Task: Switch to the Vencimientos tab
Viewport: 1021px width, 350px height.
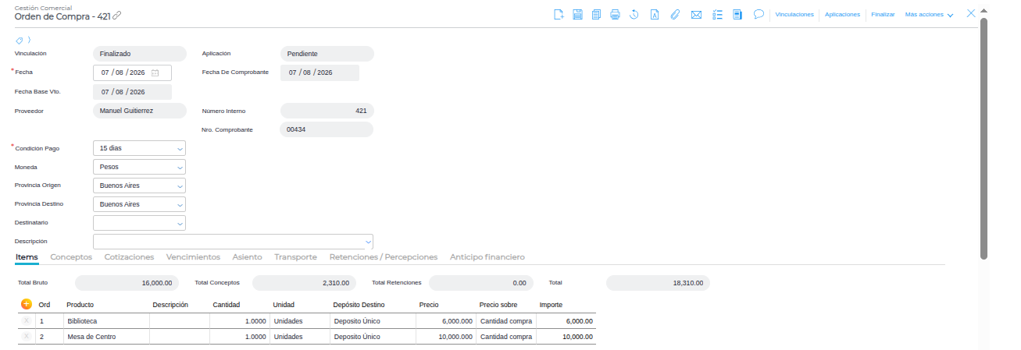Action: (x=193, y=256)
